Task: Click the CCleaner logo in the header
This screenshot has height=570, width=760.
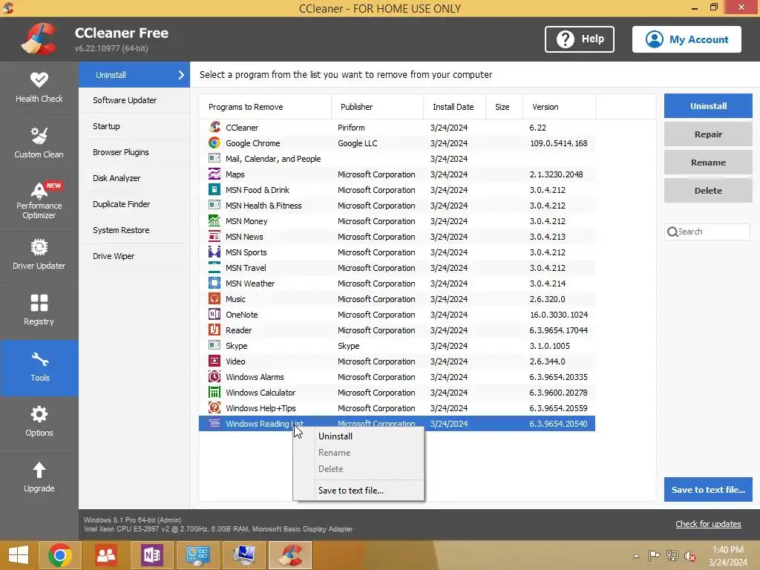Action: pos(39,39)
